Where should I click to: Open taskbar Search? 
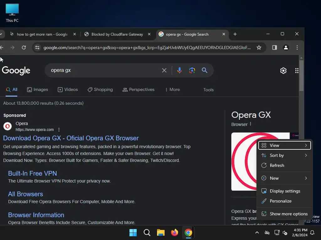pyautogui.click(x=147, y=232)
